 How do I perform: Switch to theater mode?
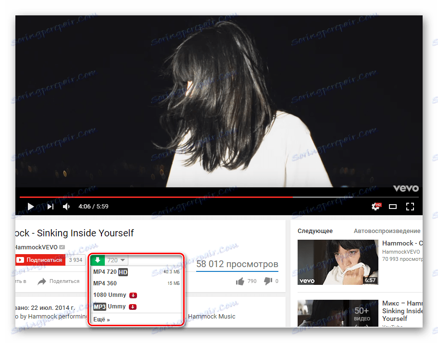tap(393, 207)
